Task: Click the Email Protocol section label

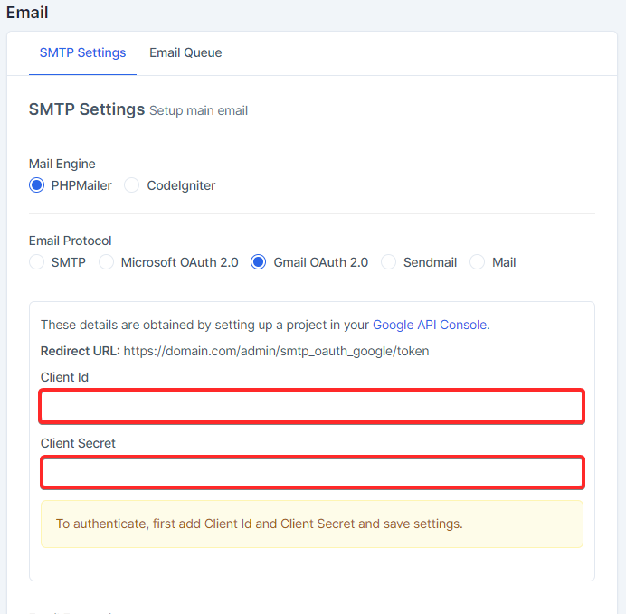Action: pos(71,241)
